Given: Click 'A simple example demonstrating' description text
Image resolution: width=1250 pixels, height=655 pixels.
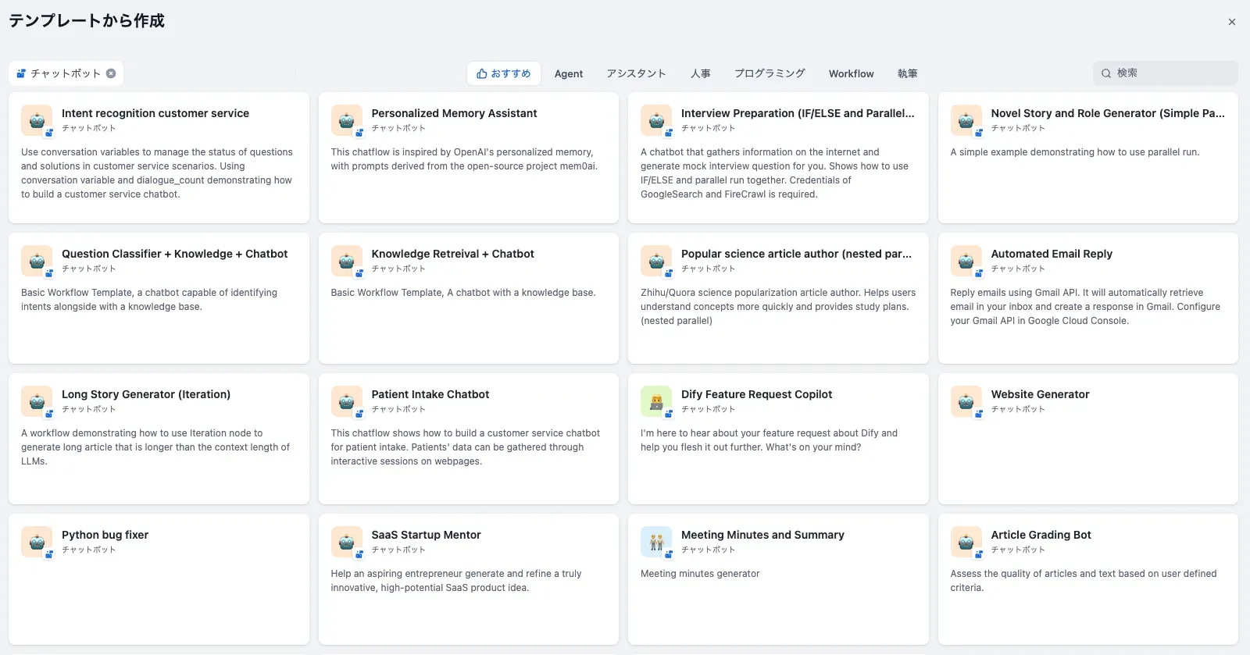Looking at the screenshot, I should point(1075,152).
